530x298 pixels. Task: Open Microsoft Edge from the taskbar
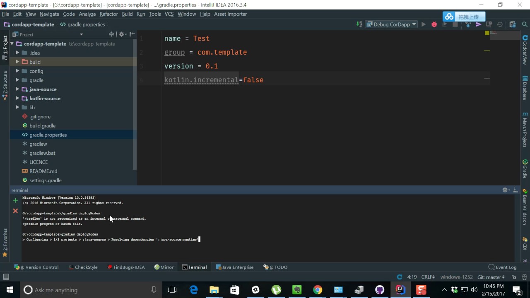pyautogui.click(x=193, y=290)
